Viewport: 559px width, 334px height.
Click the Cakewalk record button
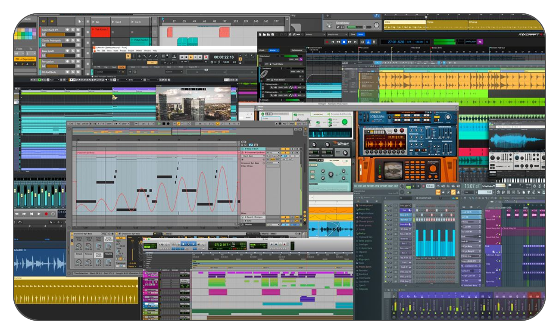pos(206,57)
